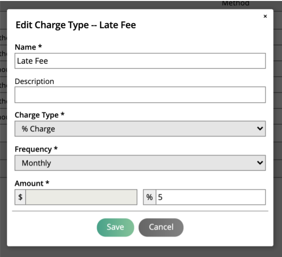Image resolution: width=282 pixels, height=257 pixels.
Task: Click the Description field label
Action: tap(34, 81)
